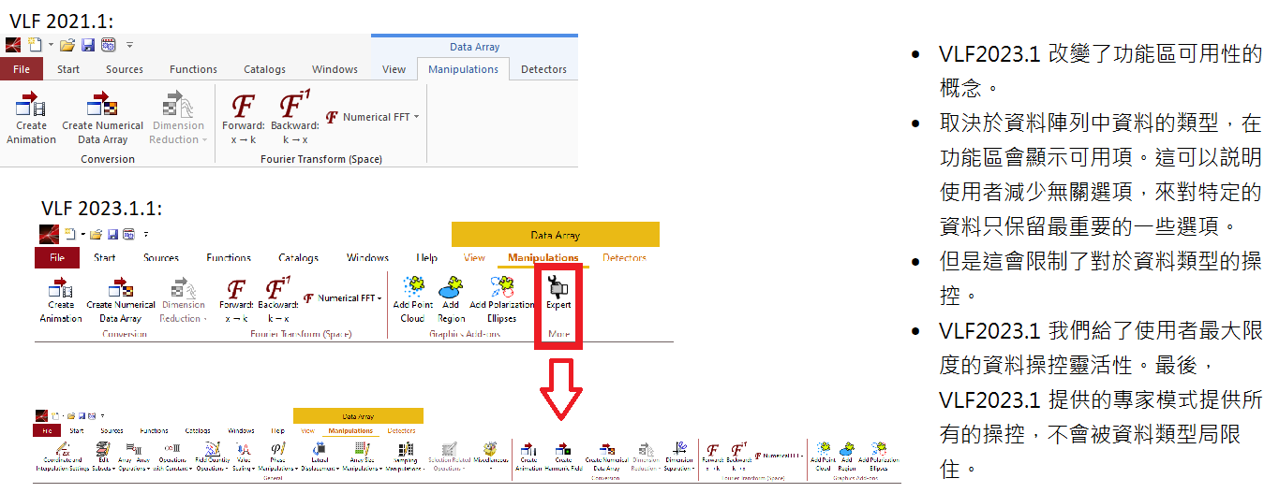Open Dimension Reduction dropdown in VLF 2021.1

[177, 118]
